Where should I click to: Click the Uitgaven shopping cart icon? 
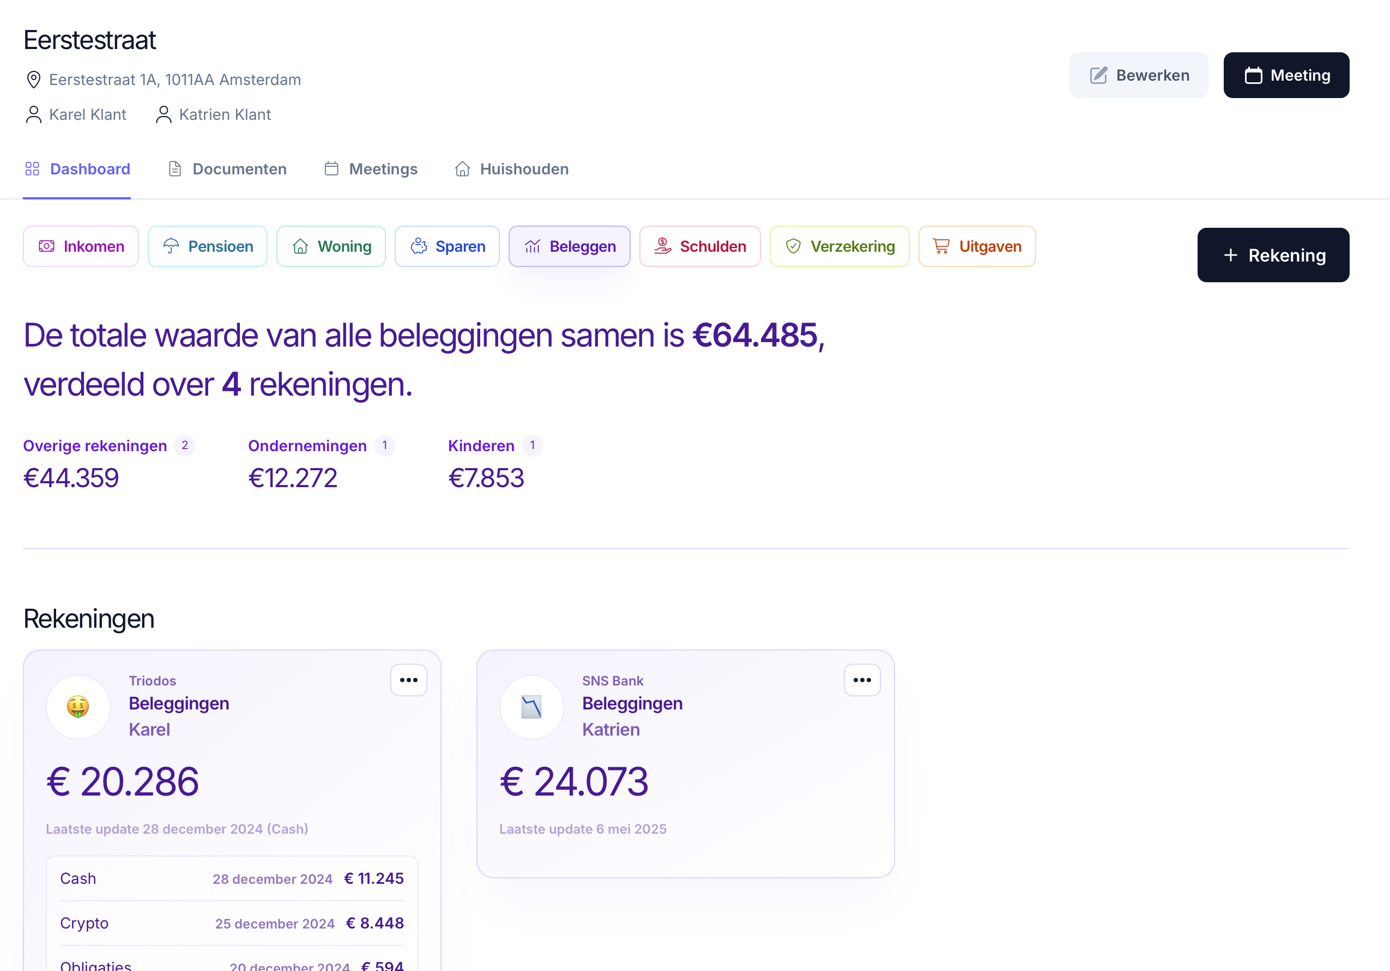[x=942, y=246]
